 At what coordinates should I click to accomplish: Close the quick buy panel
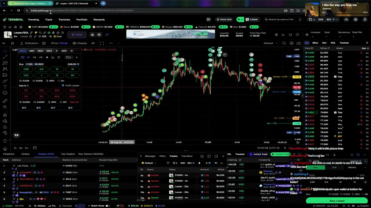coord(77,57)
